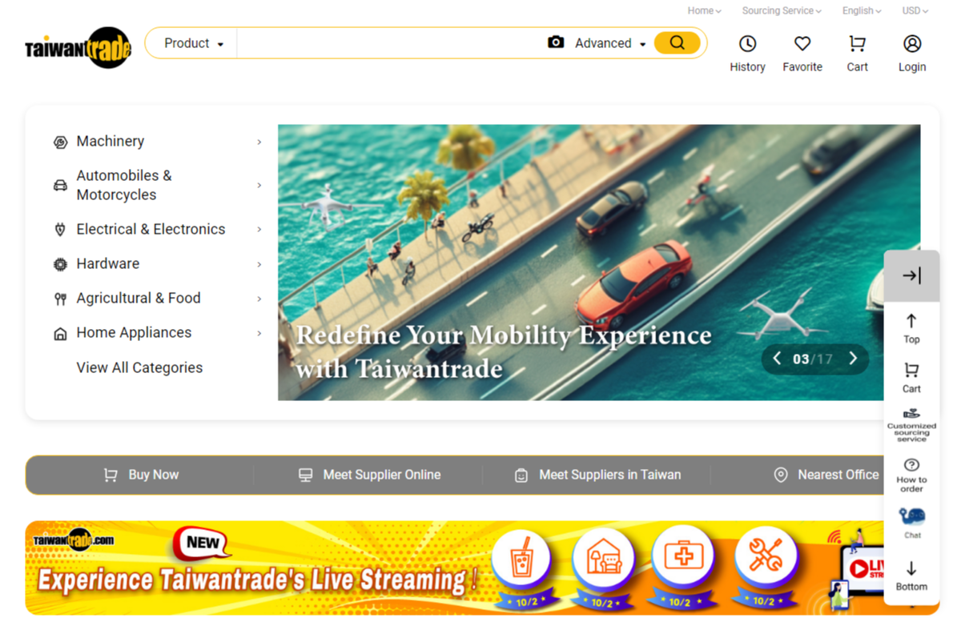Collapse the floating side panel arrow
The width and height of the screenshot is (961, 630).
[x=911, y=275]
